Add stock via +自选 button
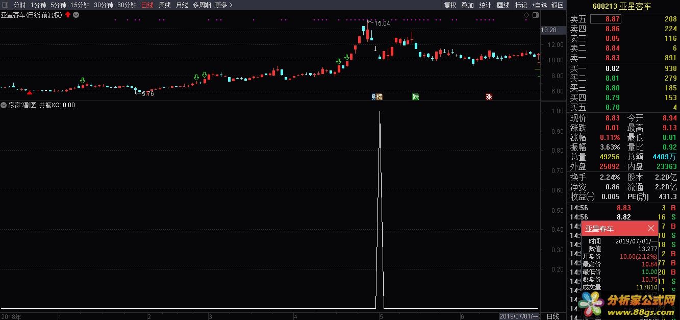The width and height of the screenshot is (680, 320). pos(539,5)
